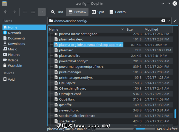179x132 pixels.
Task: Click the Back navigation arrow
Action: (6, 12)
